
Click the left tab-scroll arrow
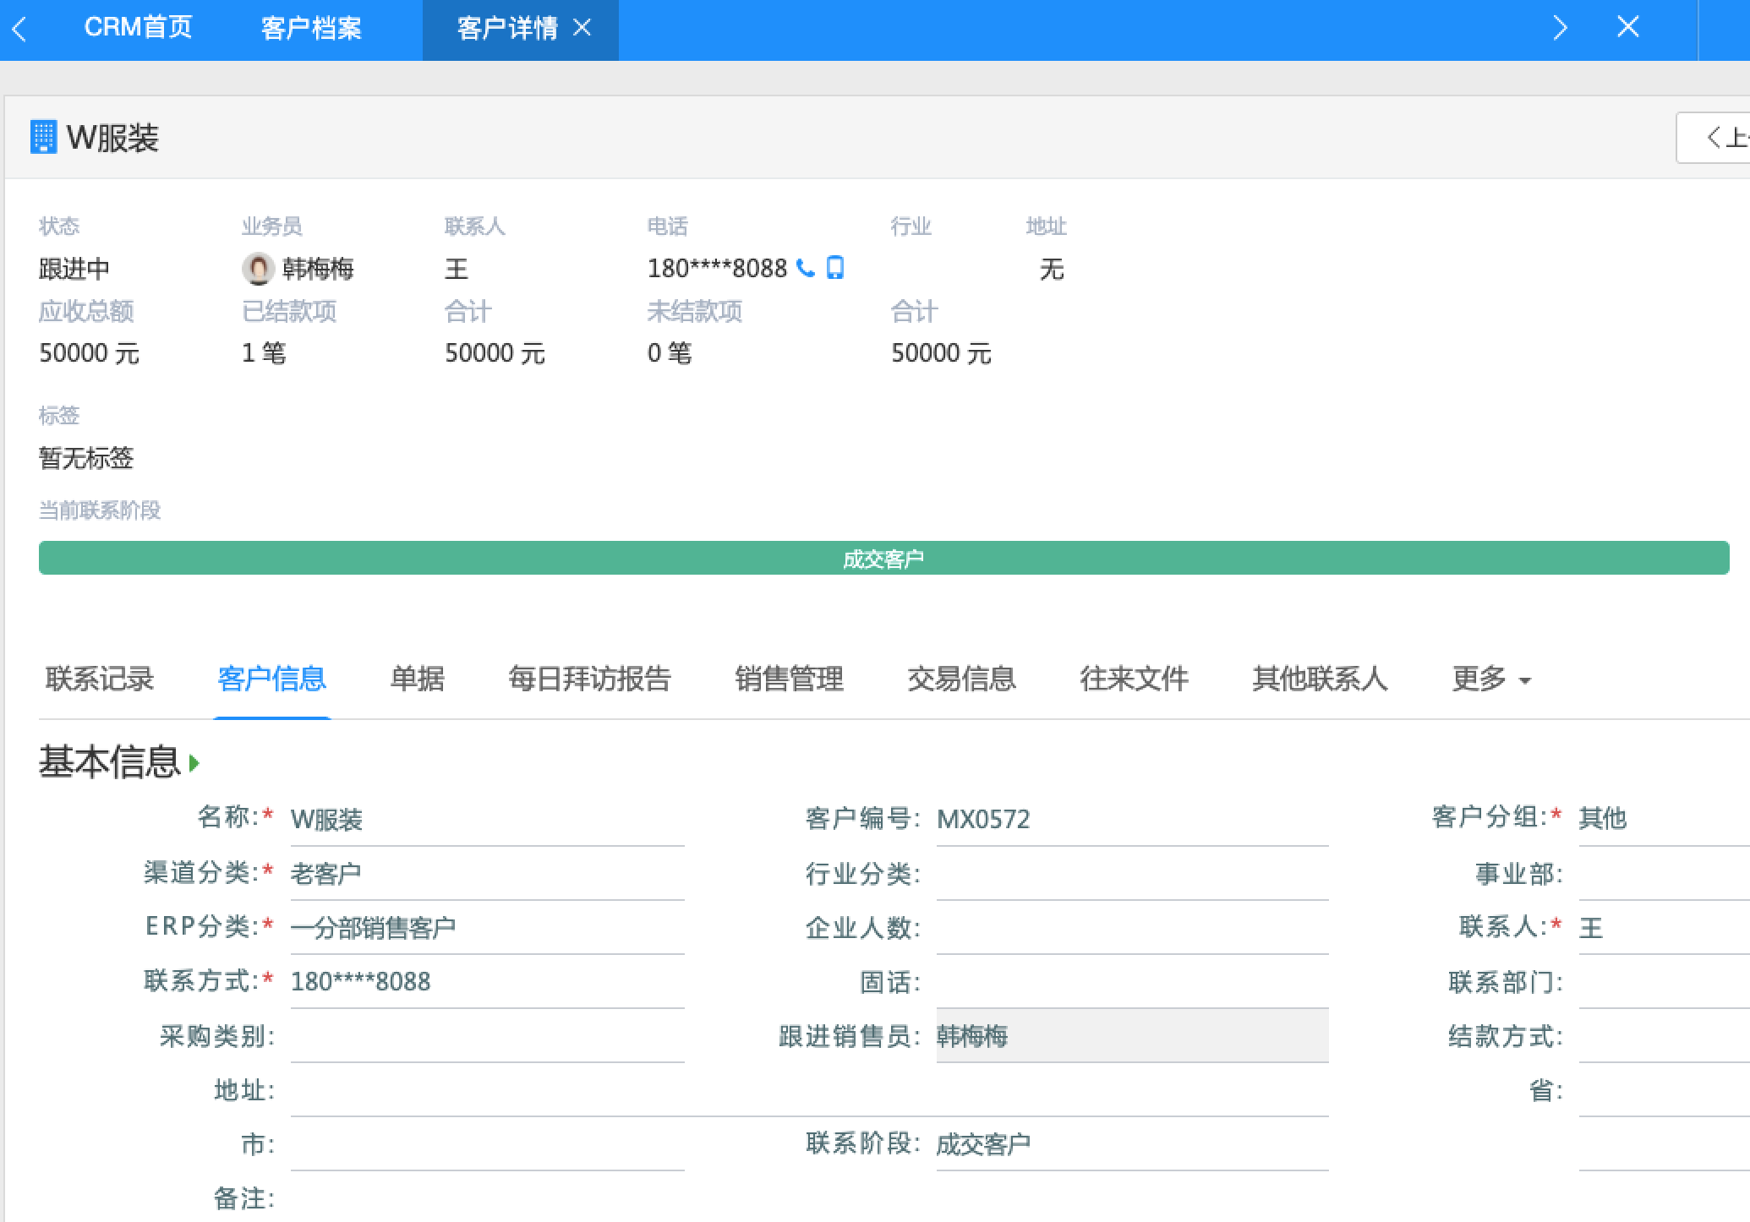(x=20, y=30)
